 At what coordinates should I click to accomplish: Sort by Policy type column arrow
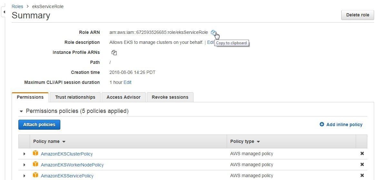pyautogui.click(x=258, y=142)
